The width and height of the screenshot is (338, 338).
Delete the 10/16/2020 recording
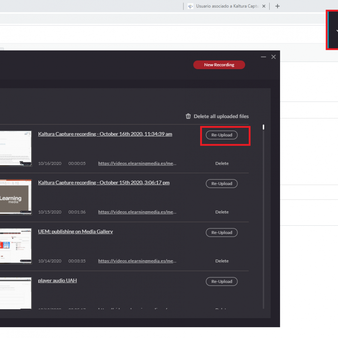tap(222, 164)
